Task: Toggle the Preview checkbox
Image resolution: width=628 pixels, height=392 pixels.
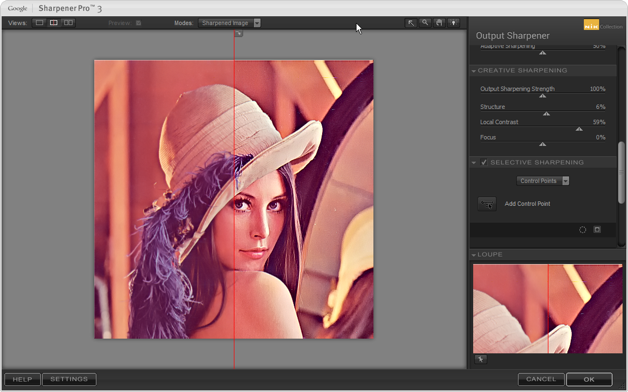Action: (x=138, y=23)
